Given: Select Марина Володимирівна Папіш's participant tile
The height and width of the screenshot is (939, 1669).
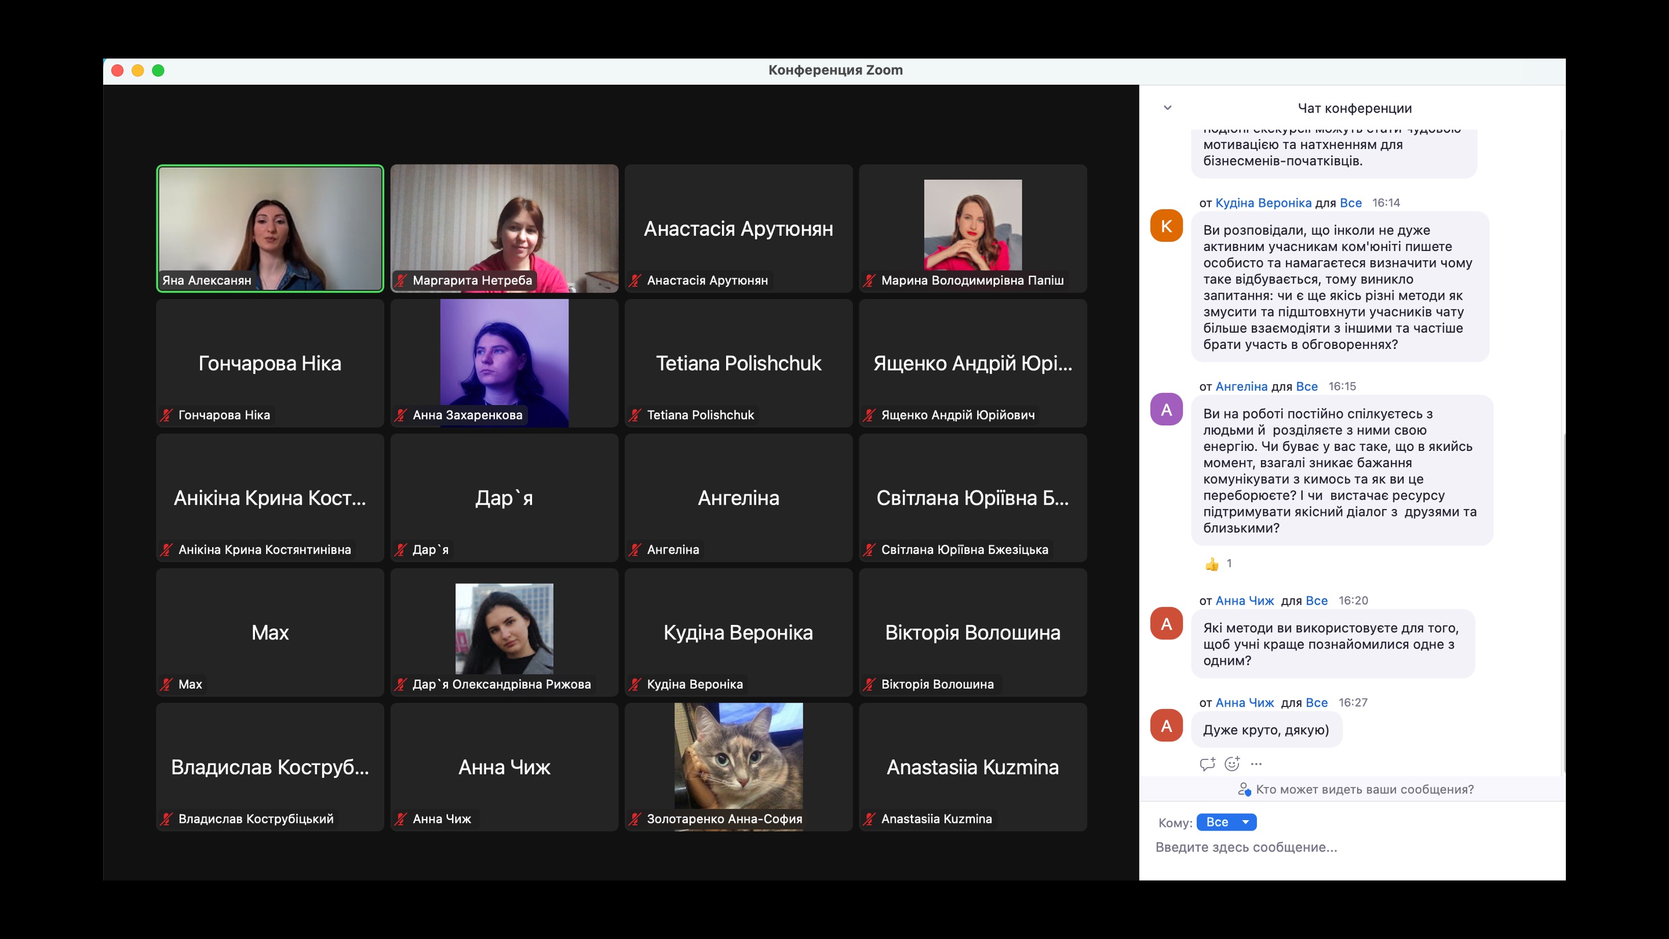Looking at the screenshot, I should [972, 228].
